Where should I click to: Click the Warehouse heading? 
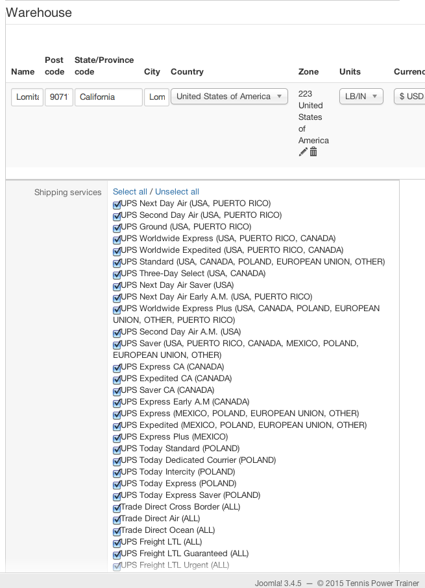click(x=39, y=12)
